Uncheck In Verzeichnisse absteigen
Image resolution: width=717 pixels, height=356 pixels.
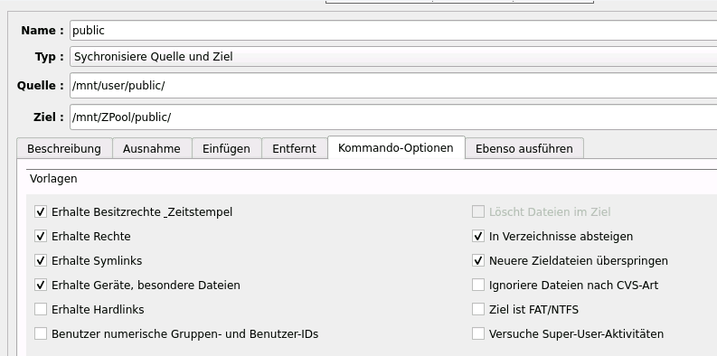pos(477,236)
